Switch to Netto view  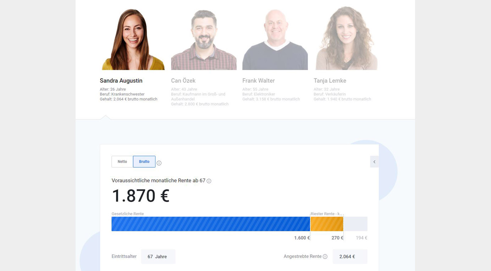[122, 162]
